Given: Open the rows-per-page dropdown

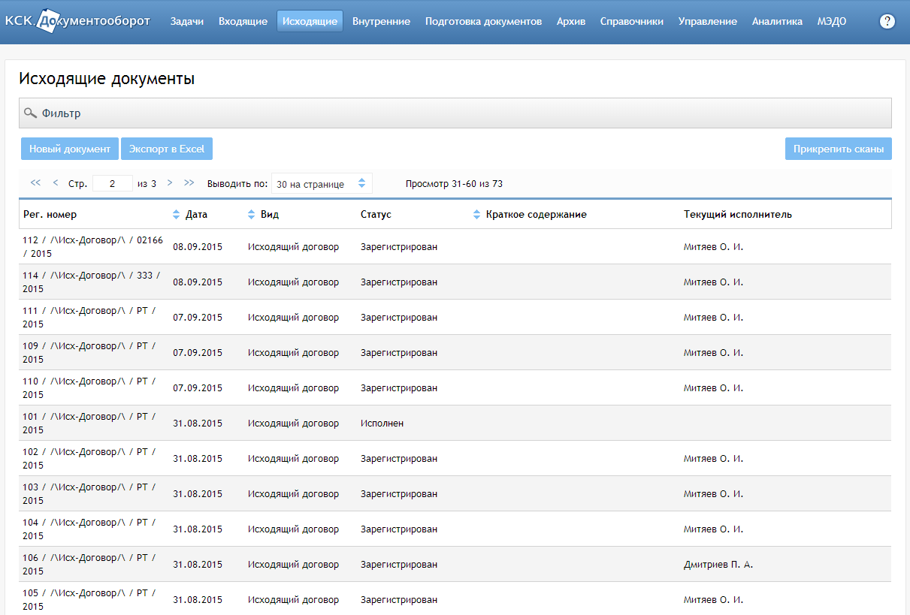Looking at the screenshot, I should point(322,183).
